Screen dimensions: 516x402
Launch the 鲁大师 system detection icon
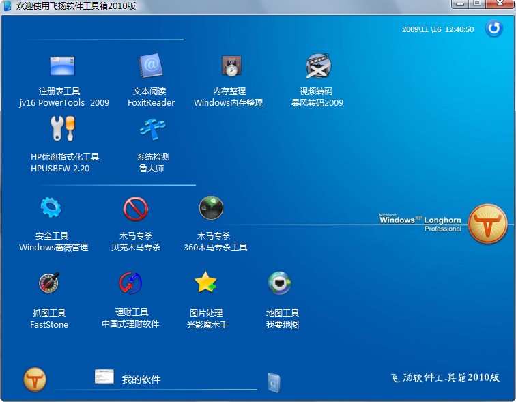point(152,129)
